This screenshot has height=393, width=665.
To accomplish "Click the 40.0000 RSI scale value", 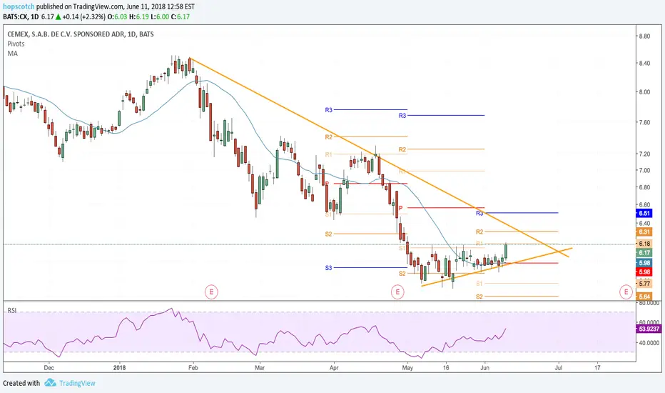I will (x=649, y=342).
